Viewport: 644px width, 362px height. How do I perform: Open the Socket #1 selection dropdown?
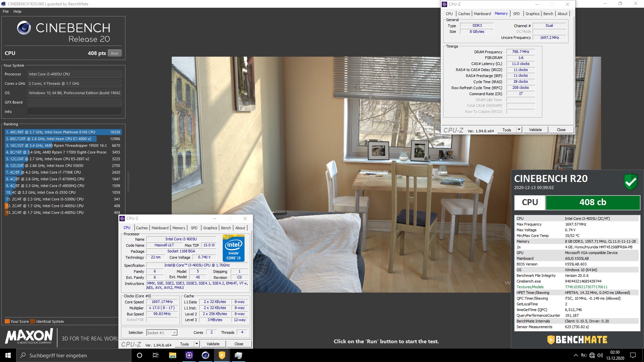pos(162,333)
